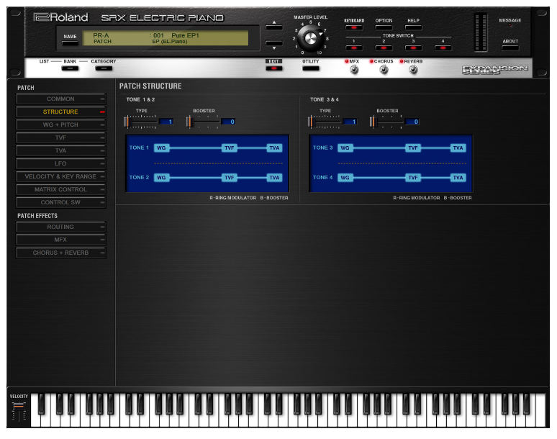Open the Category list button
Screen dimensions: 557x439
coord(104,68)
